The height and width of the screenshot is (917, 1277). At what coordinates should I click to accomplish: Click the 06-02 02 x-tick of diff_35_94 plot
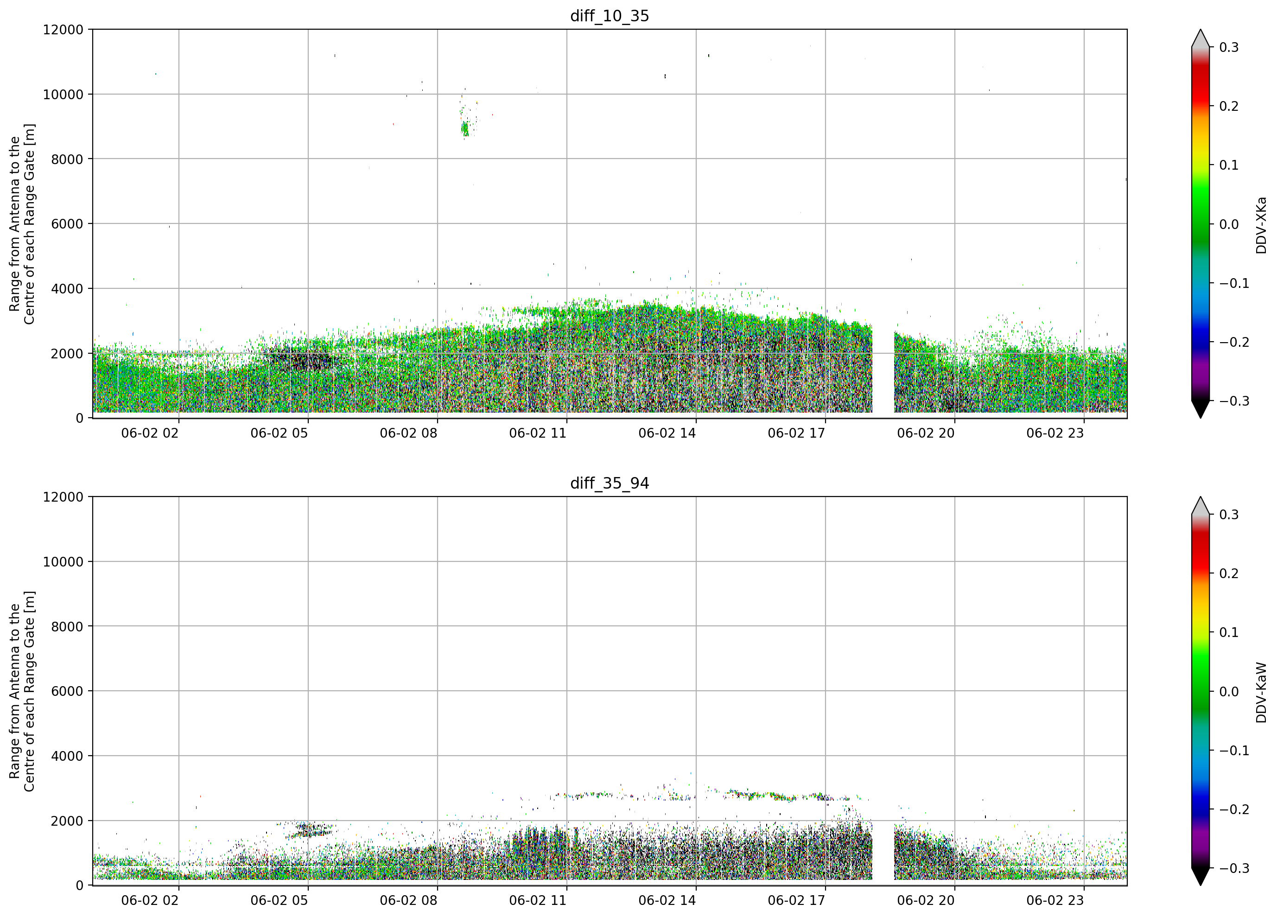150,900
